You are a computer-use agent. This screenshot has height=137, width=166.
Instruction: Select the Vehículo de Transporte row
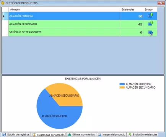pos(83,32)
